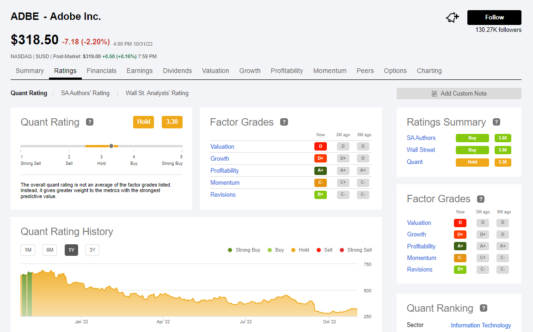Click the 3.90 Wall Street score badge
Image resolution: width=533 pixels, height=332 pixels.
coord(503,150)
